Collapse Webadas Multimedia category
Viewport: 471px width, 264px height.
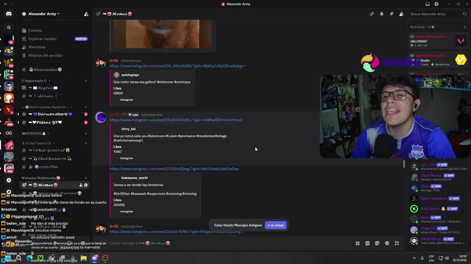[43, 178]
